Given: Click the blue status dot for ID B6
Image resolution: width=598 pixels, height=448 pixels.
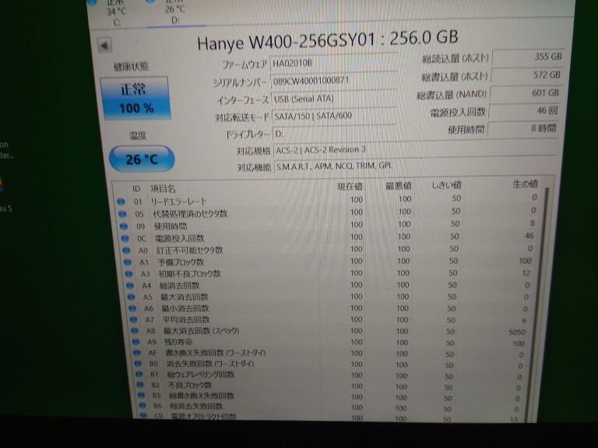Looking at the screenshot, I should (142, 406).
